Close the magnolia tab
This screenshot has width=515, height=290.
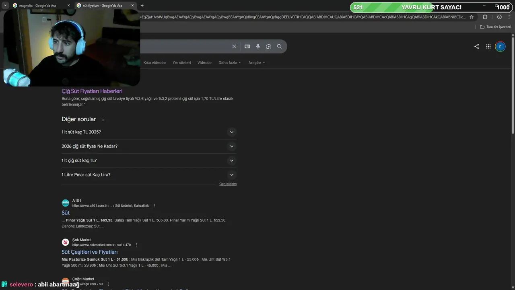pyautogui.click(x=68, y=6)
